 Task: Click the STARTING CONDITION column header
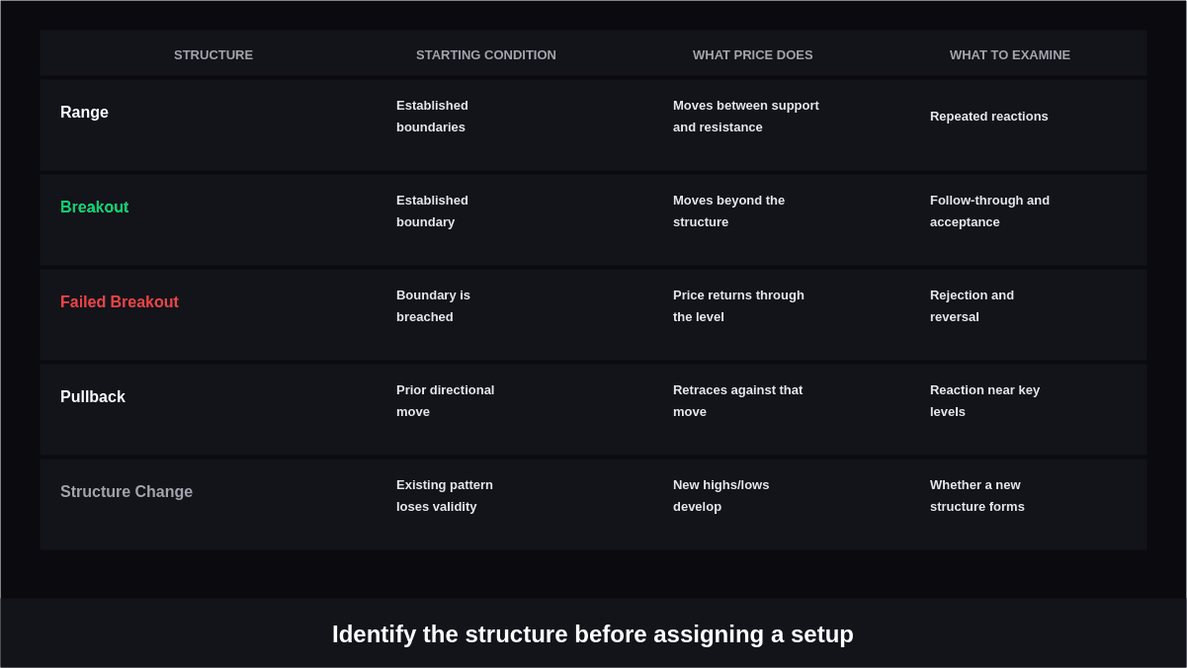(x=486, y=55)
